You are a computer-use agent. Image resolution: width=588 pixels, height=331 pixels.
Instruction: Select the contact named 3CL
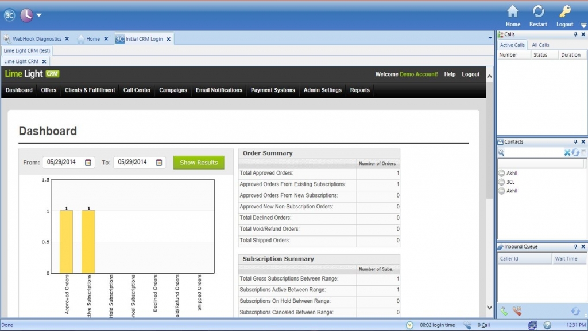[510, 182]
